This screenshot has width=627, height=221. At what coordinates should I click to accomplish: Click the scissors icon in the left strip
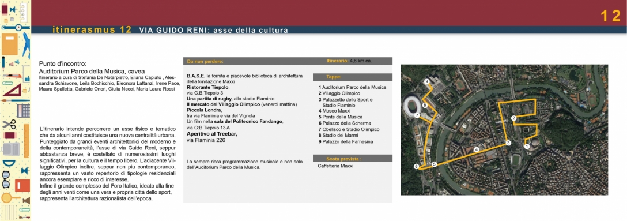(9, 124)
